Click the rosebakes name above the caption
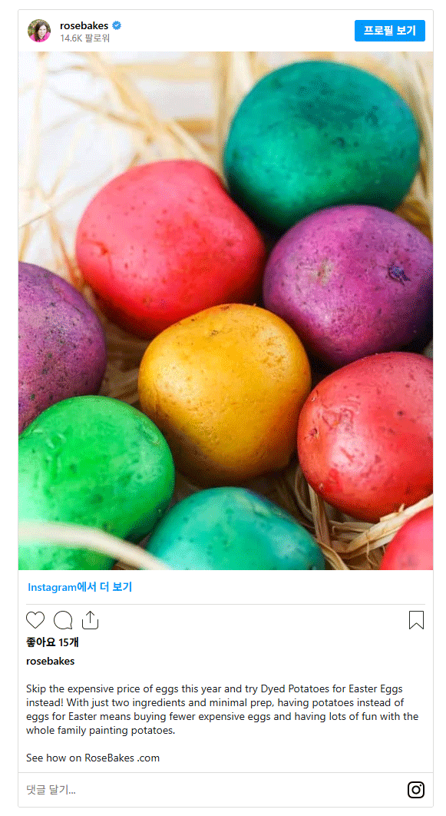Image resolution: width=446 pixels, height=816 pixels. 51,661
